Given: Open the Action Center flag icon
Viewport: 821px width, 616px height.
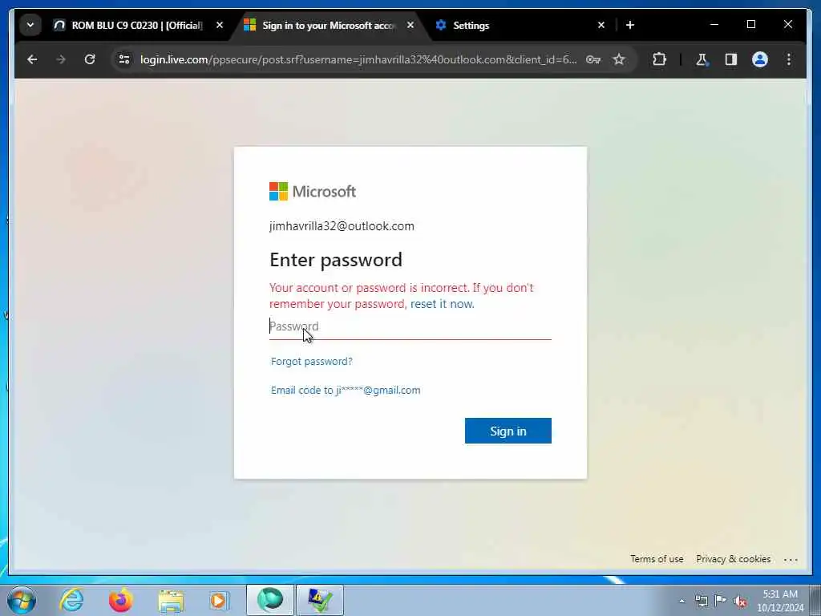Looking at the screenshot, I should click(721, 601).
